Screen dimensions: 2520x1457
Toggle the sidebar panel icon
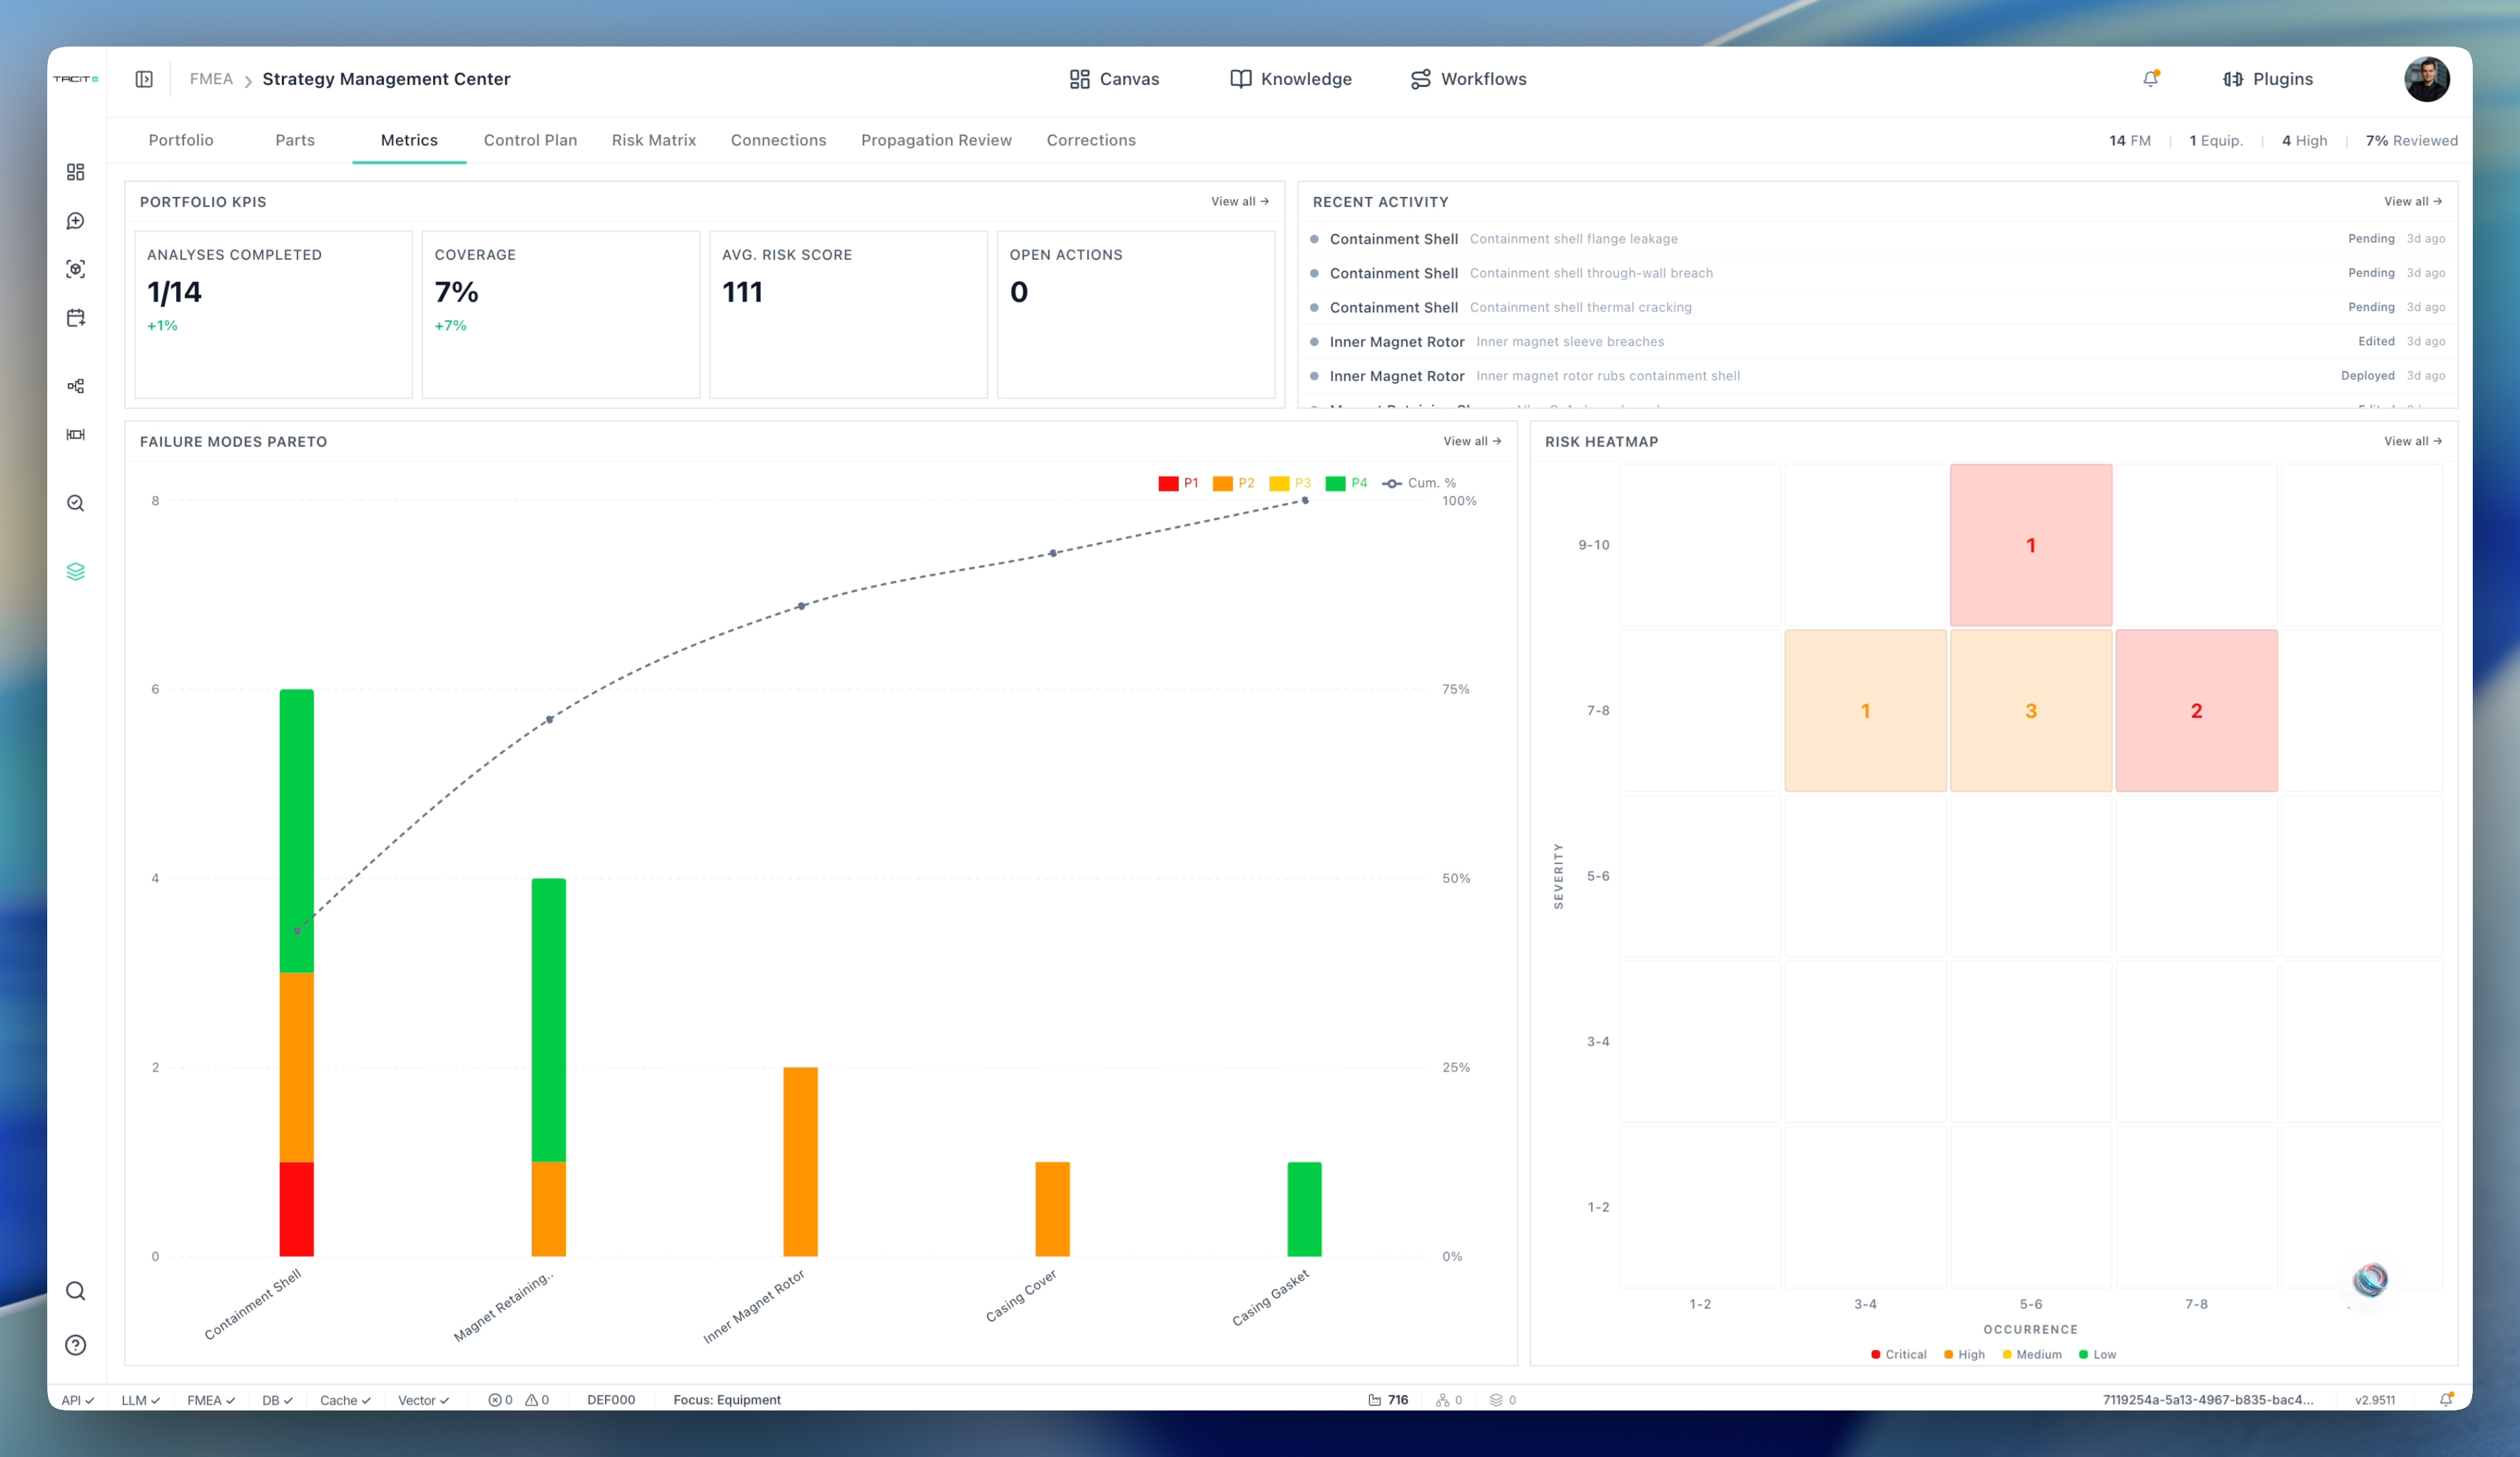144,79
